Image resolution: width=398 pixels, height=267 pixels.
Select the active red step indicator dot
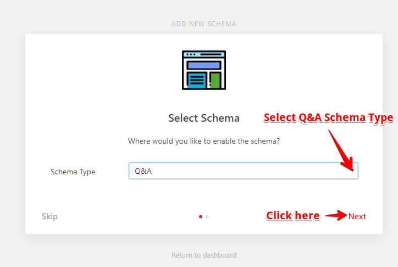pyautogui.click(x=201, y=217)
